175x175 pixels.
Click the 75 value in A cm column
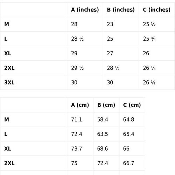[74, 163]
